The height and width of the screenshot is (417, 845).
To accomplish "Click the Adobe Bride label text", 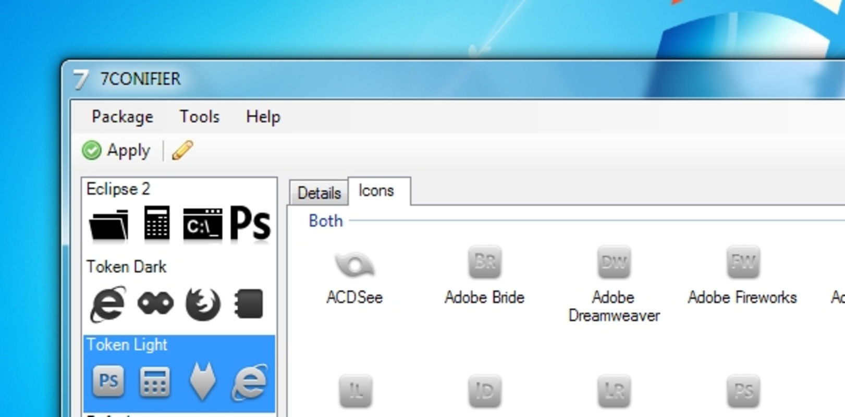I will pos(484,297).
